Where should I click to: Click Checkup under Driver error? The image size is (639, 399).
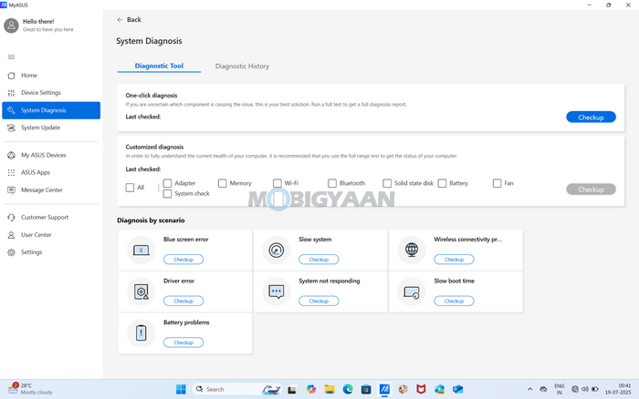183,301
